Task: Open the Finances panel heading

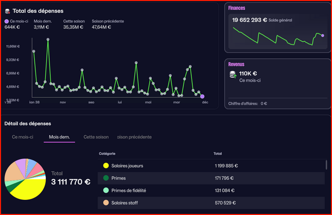Action: (237, 8)
